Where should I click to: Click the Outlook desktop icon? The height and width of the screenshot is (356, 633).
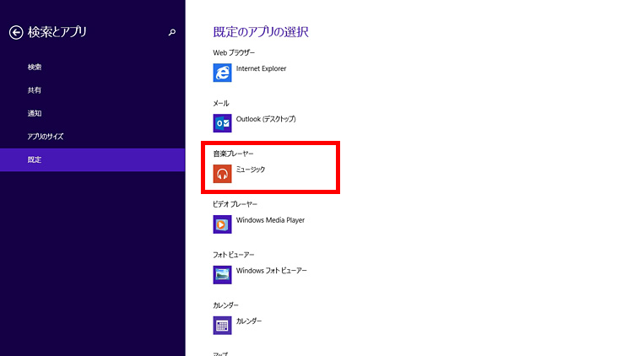tap(223, 123)
